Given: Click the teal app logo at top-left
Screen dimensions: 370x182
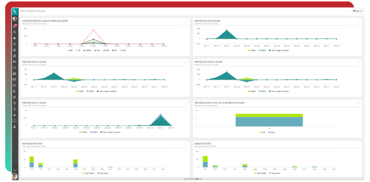Looking at the screenshot, I should pyautogui.click(x=15, y=11).
